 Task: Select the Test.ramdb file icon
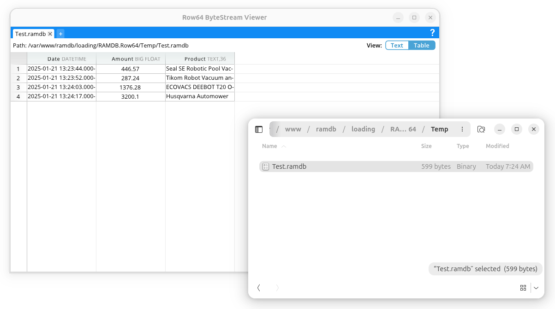click(265, 166)
